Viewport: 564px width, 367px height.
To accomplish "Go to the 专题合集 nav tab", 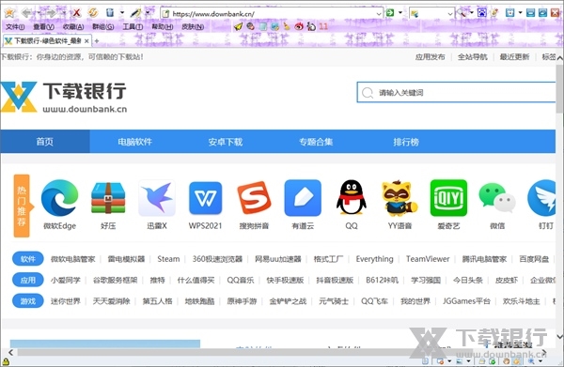I will tap(316, 142).
